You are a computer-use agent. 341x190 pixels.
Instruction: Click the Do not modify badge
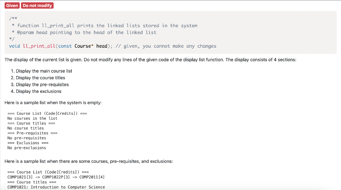click(37, 5)
